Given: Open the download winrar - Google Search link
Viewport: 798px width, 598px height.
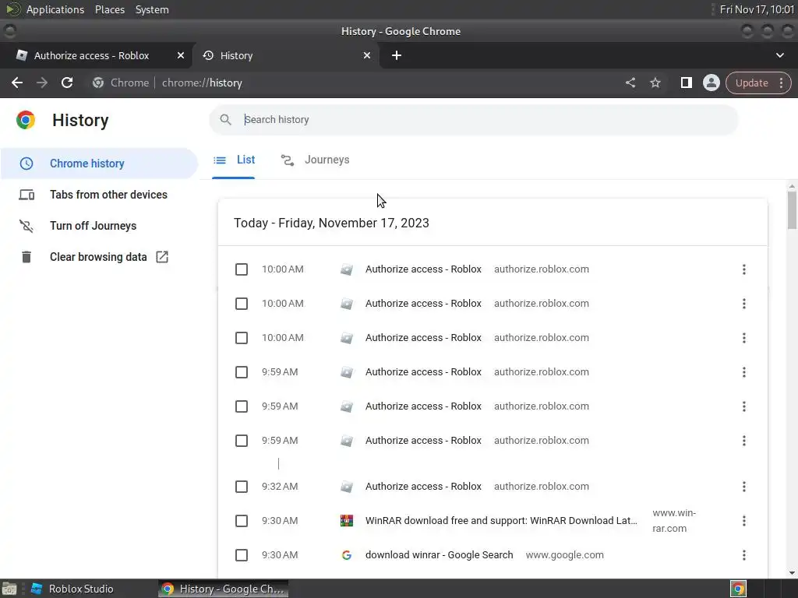Looking at the screenshot, I should tap(440, 554).
